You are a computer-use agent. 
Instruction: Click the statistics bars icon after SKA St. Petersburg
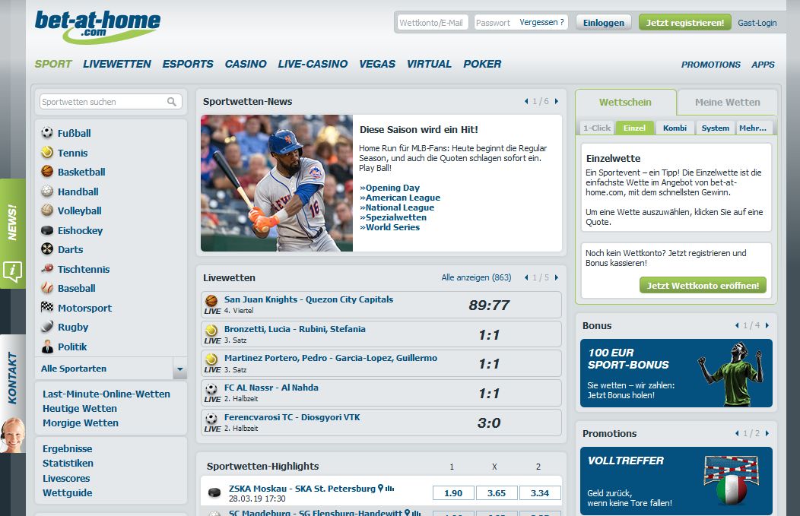[x=390, y=489]
